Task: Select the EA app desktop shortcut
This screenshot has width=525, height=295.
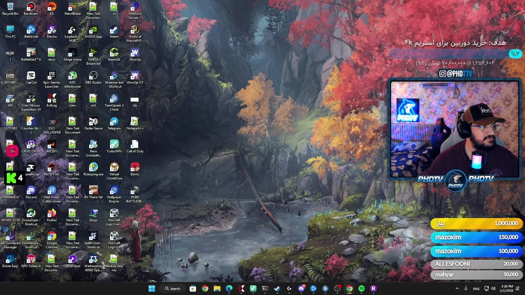Action: click(x=52, y=9)
